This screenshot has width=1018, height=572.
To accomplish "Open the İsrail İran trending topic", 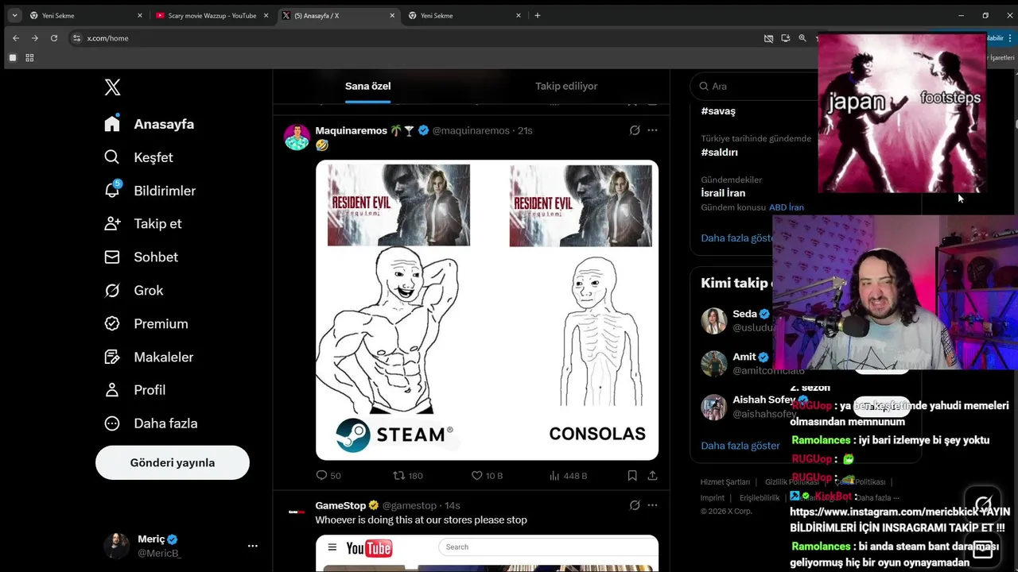I will pos(723,193).
